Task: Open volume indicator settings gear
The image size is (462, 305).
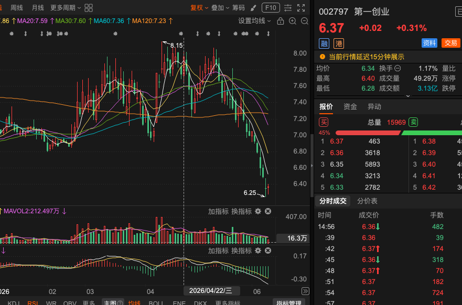Action: pyautogui.click(x=258, y=211)
